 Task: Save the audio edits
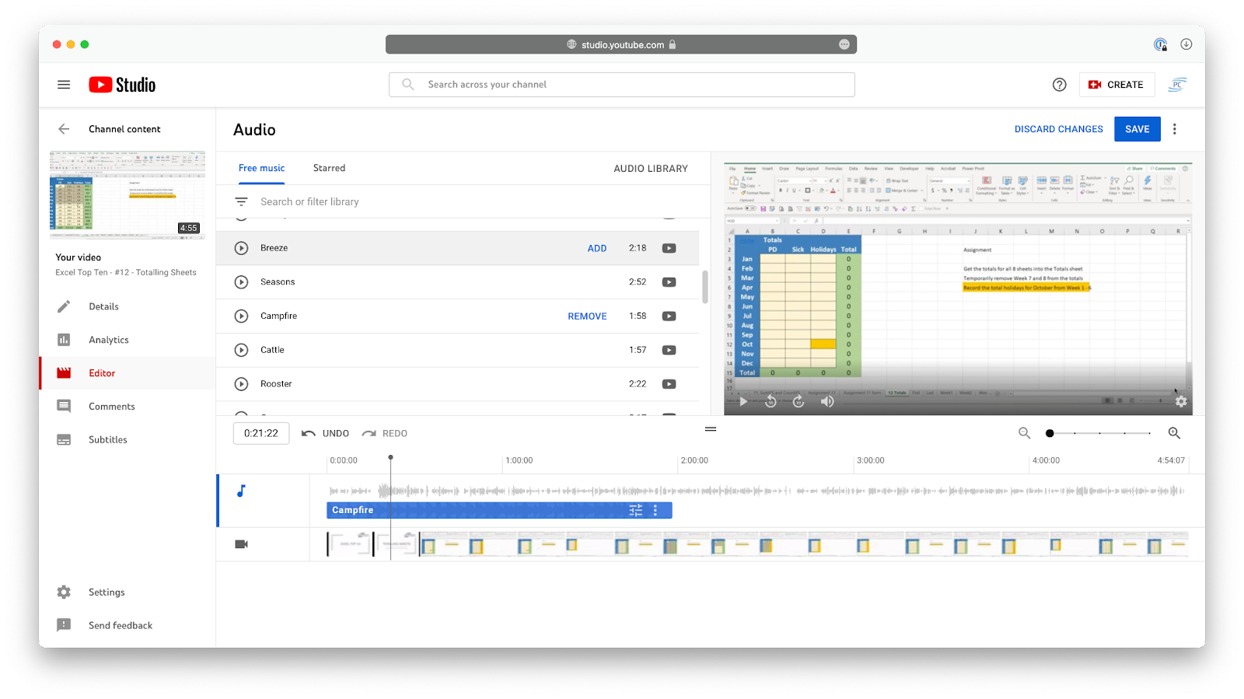coord(1137,129)
